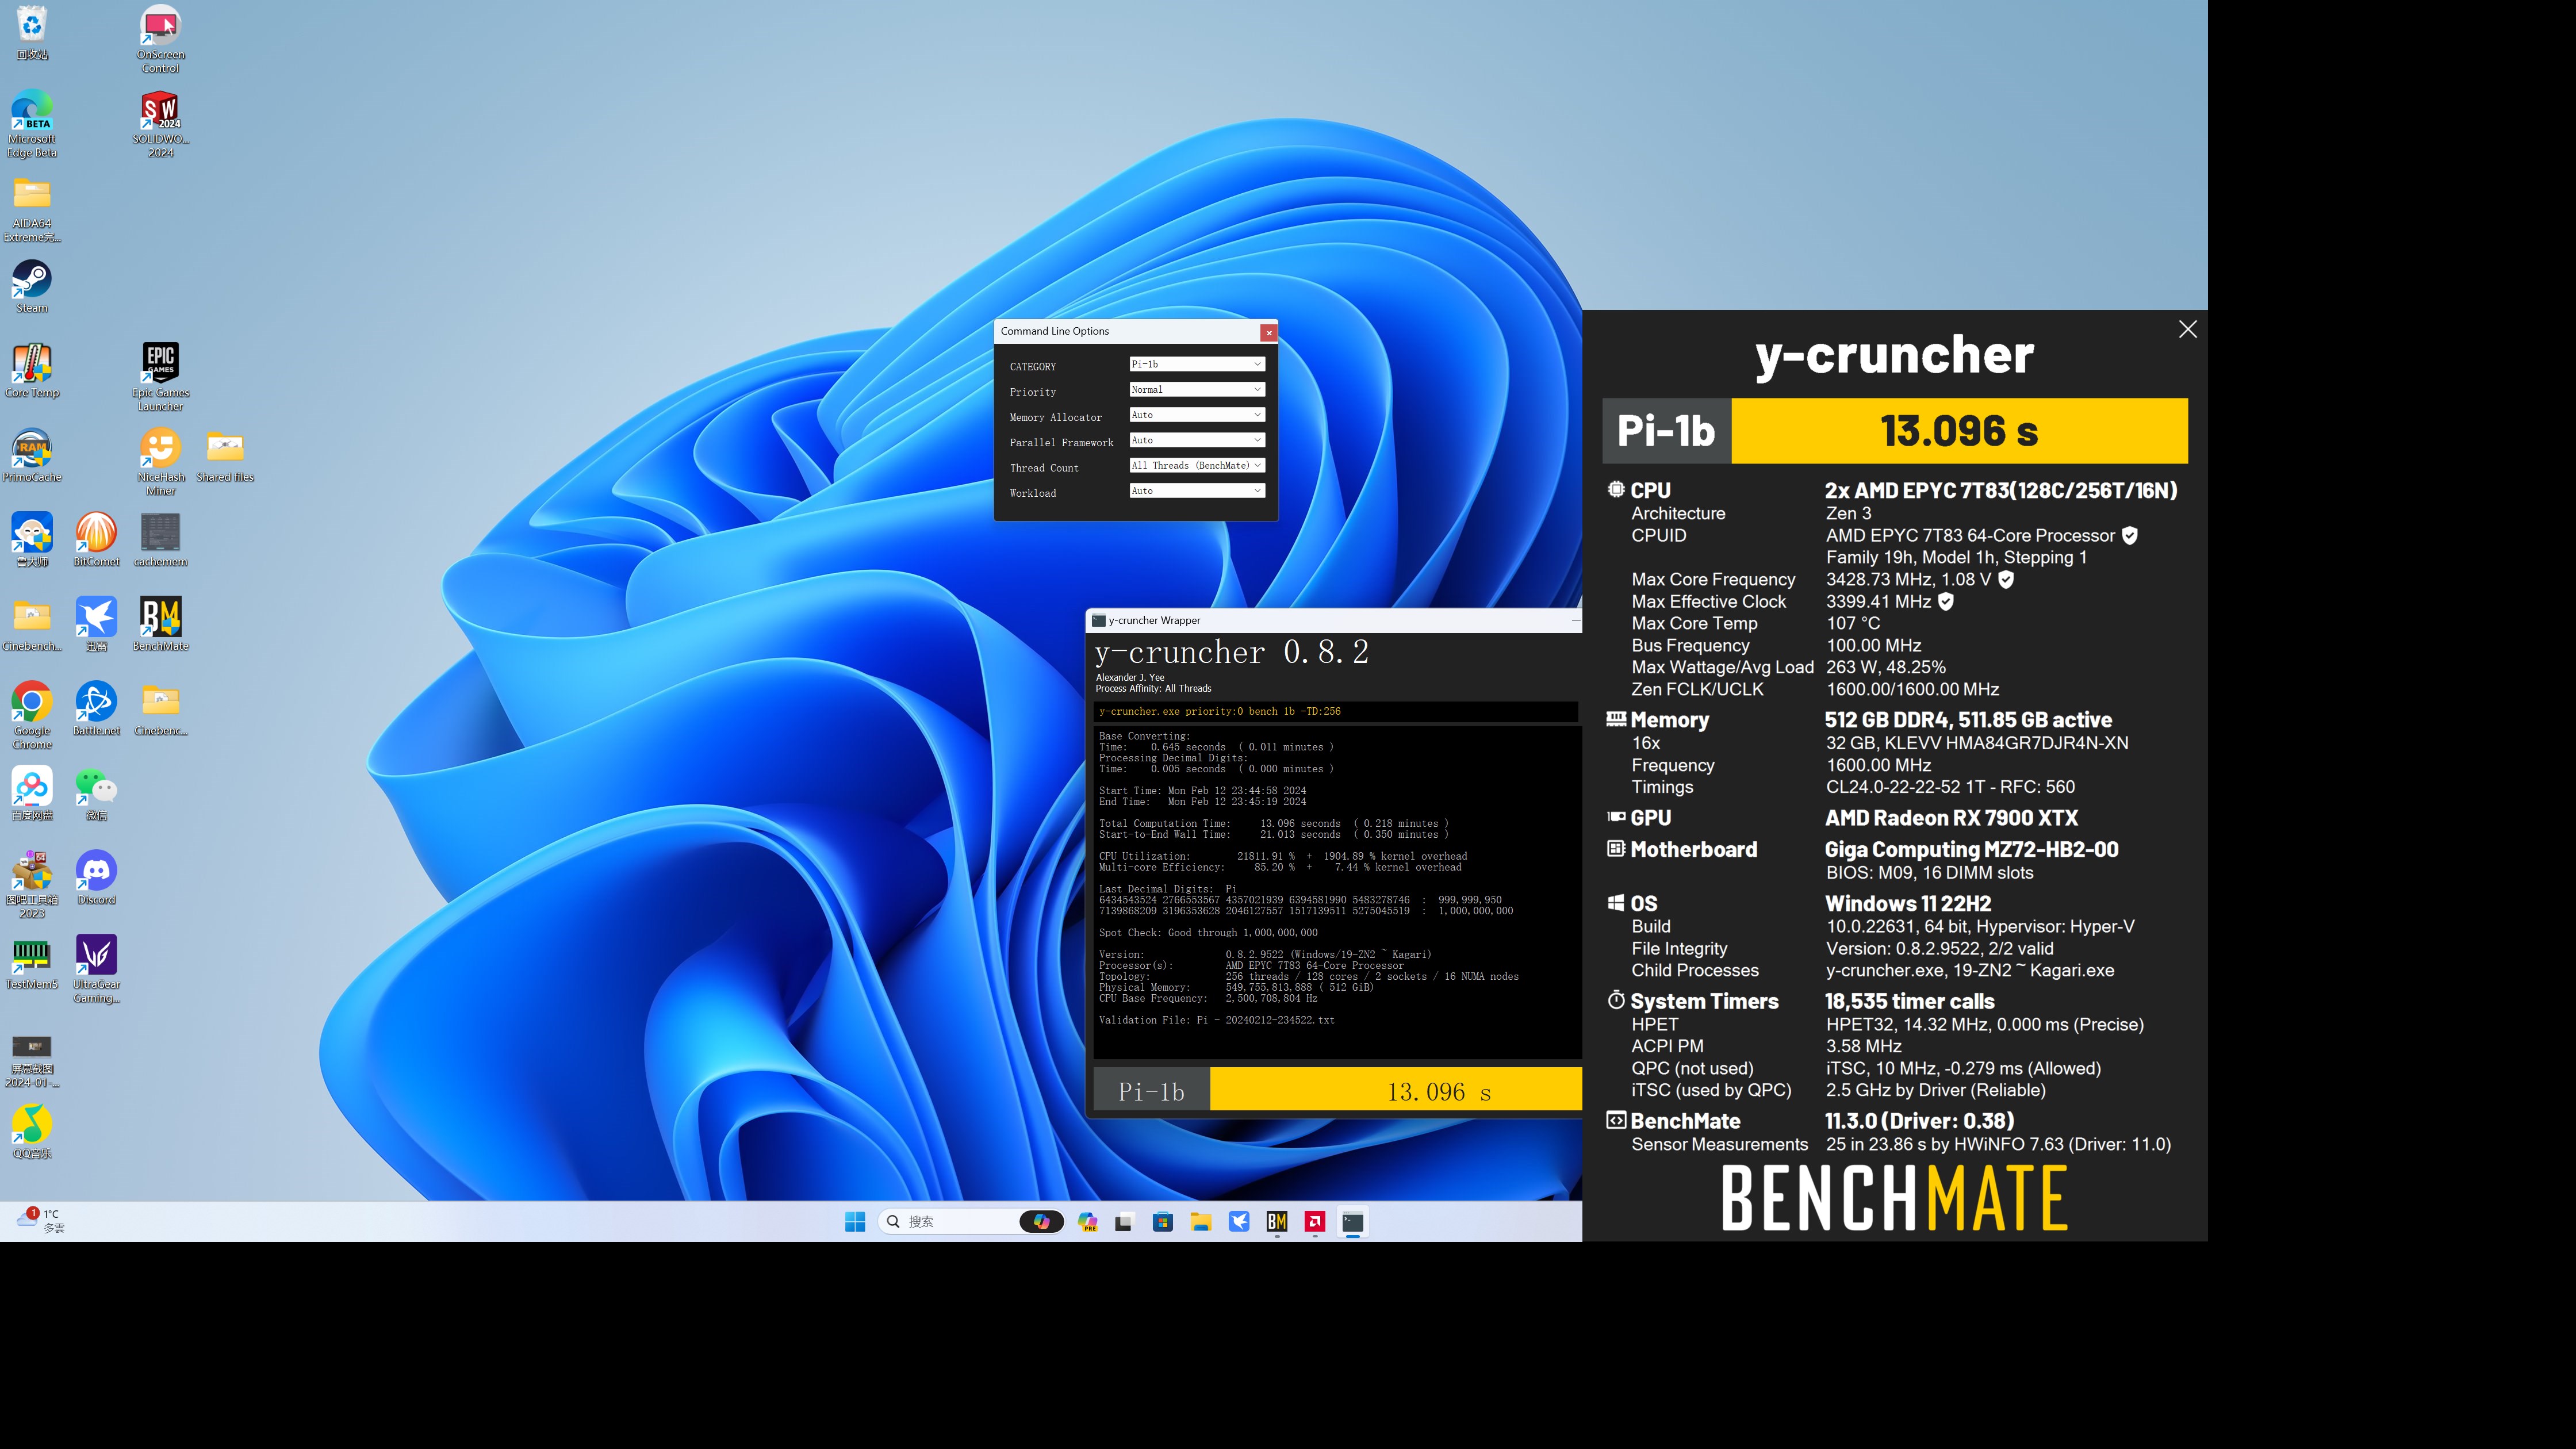The width and height of the screenshot is (2576, 1449).
Task: Switch to the y-cruncher terminal taskbar icon
Action: (x=1352, y=1221)
